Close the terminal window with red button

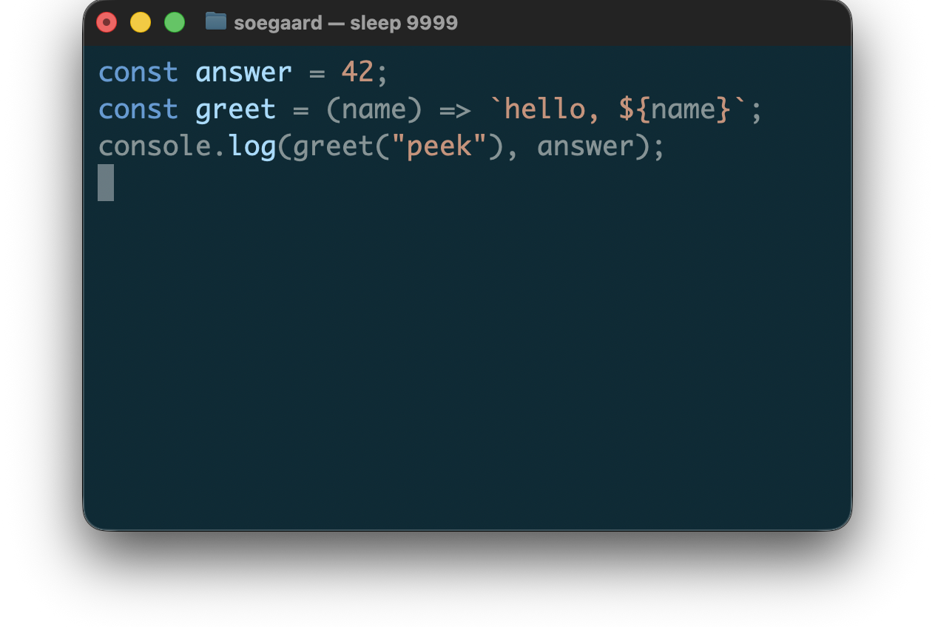click(x=107, y=22)
